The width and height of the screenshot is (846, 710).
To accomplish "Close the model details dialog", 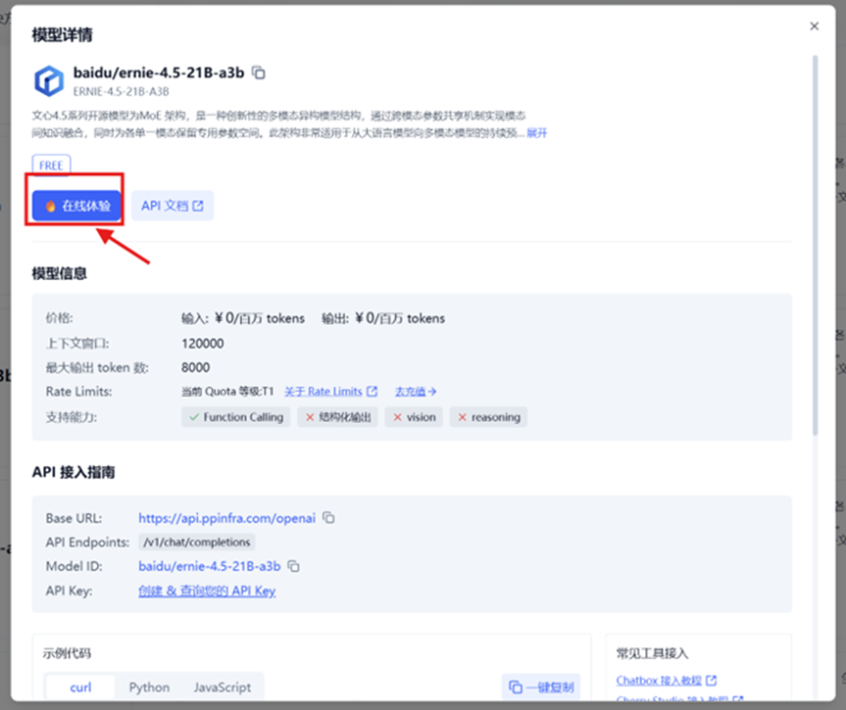I will coord(815,25).
